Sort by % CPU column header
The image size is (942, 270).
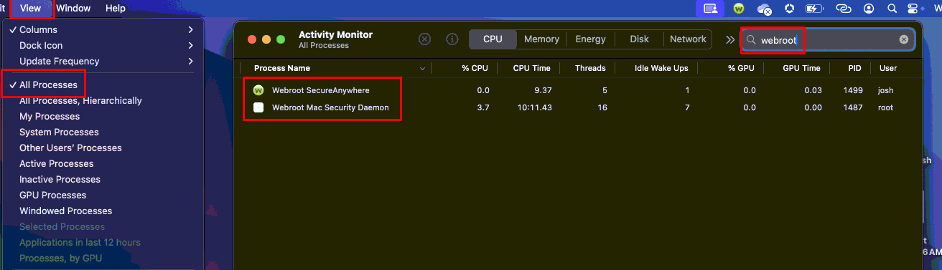(x=475, y=69)
